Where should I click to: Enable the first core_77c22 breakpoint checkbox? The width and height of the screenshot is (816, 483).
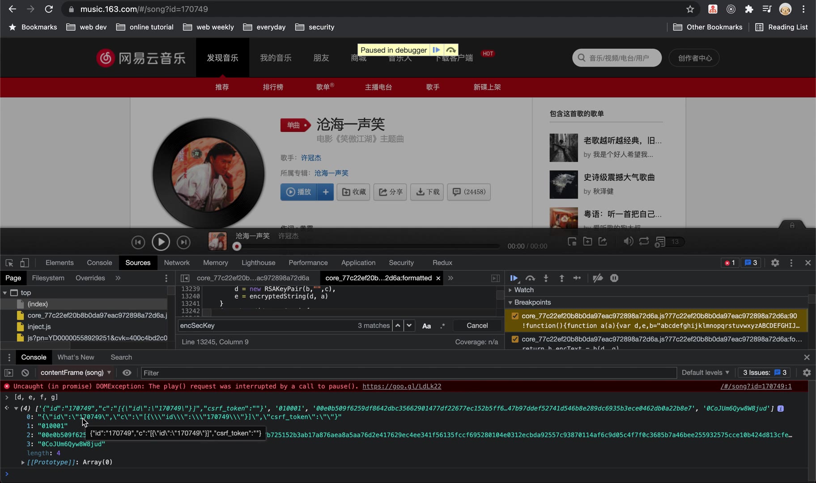click(515, 316)
